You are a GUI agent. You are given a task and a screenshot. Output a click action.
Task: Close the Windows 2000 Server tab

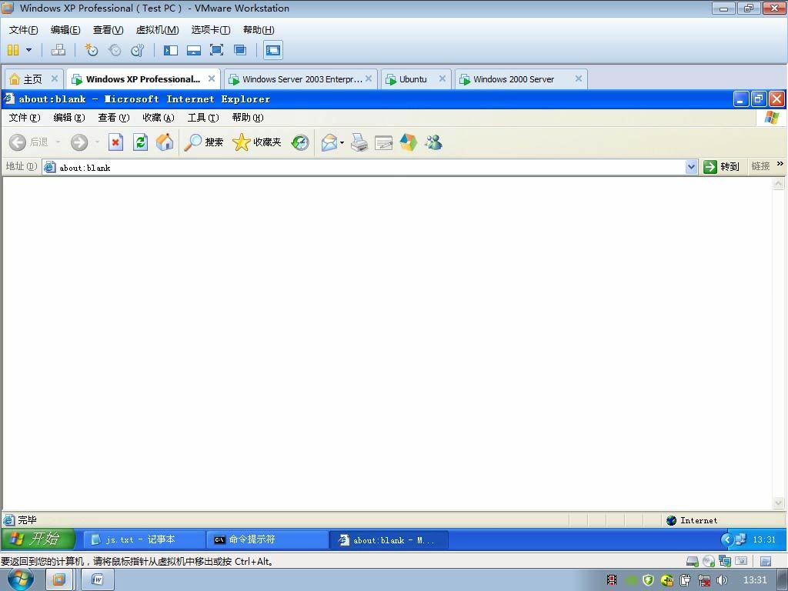[579, 78]
